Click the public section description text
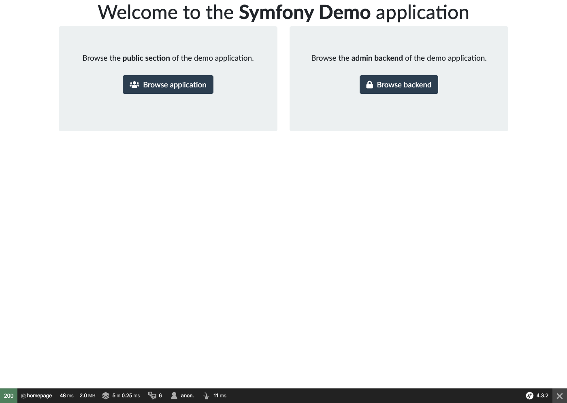 tap(168, 58)
